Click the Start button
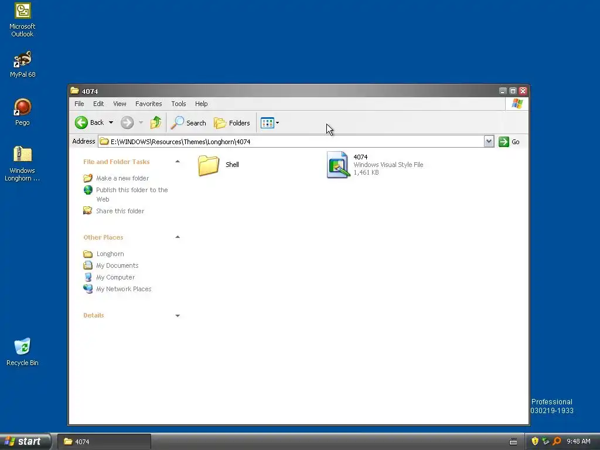 (x=25, y=441)
